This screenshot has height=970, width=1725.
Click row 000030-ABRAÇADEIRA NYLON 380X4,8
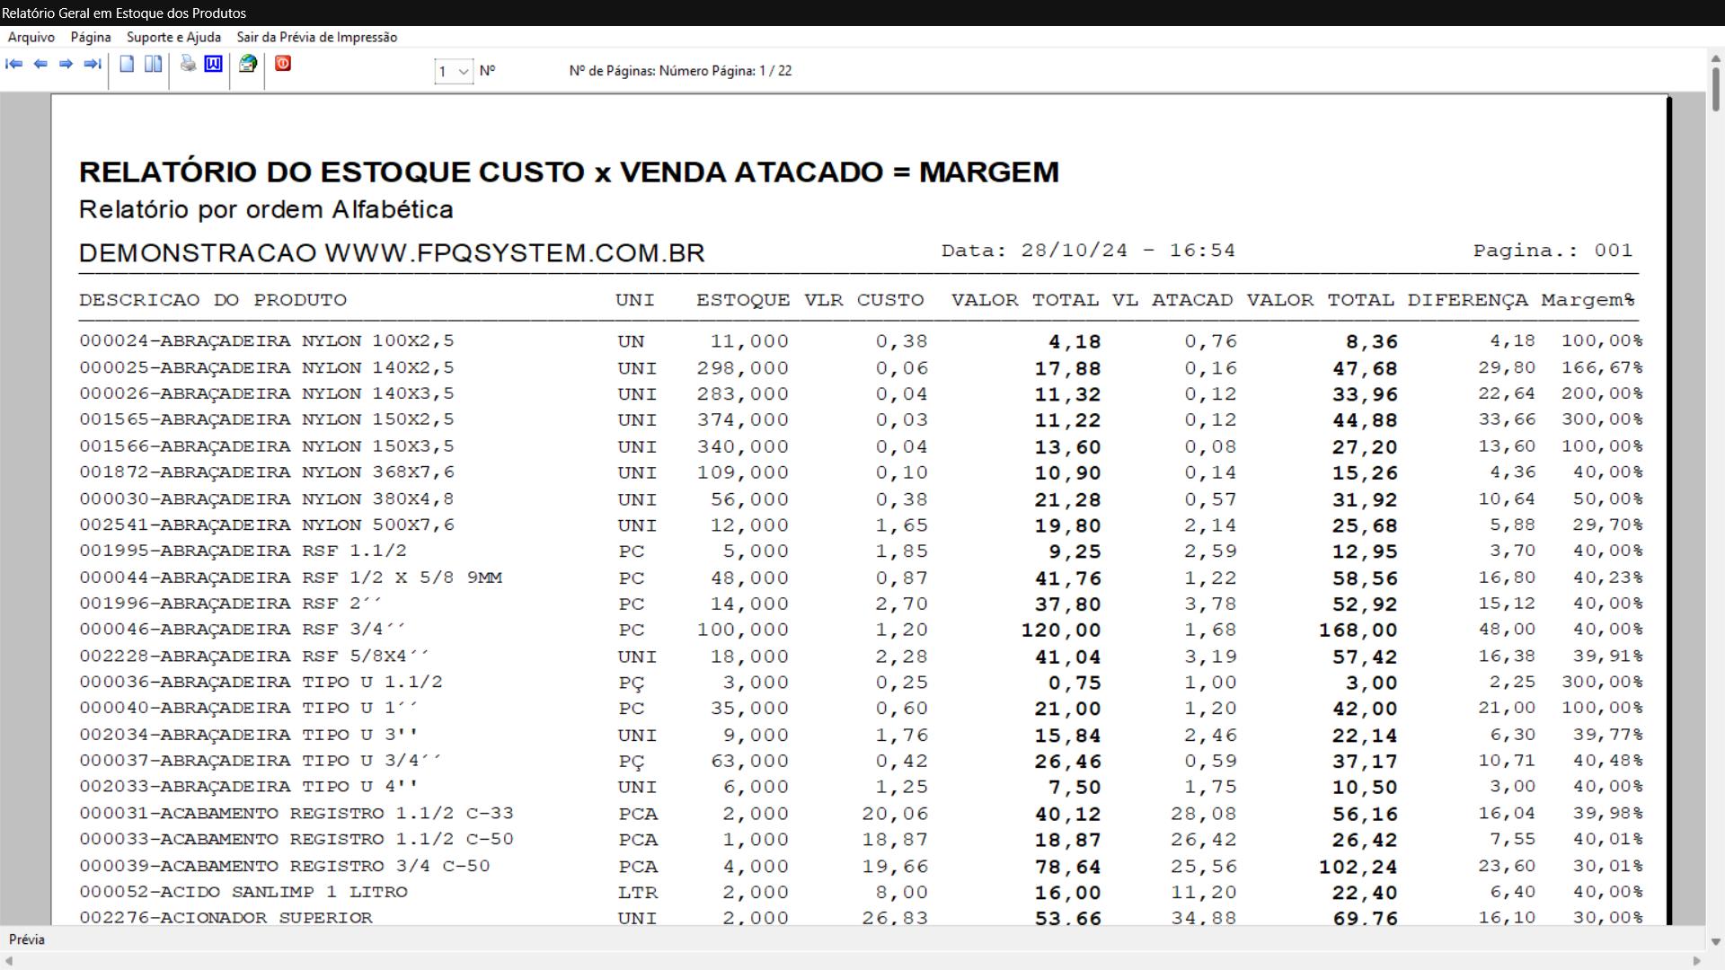pos(861,499)
